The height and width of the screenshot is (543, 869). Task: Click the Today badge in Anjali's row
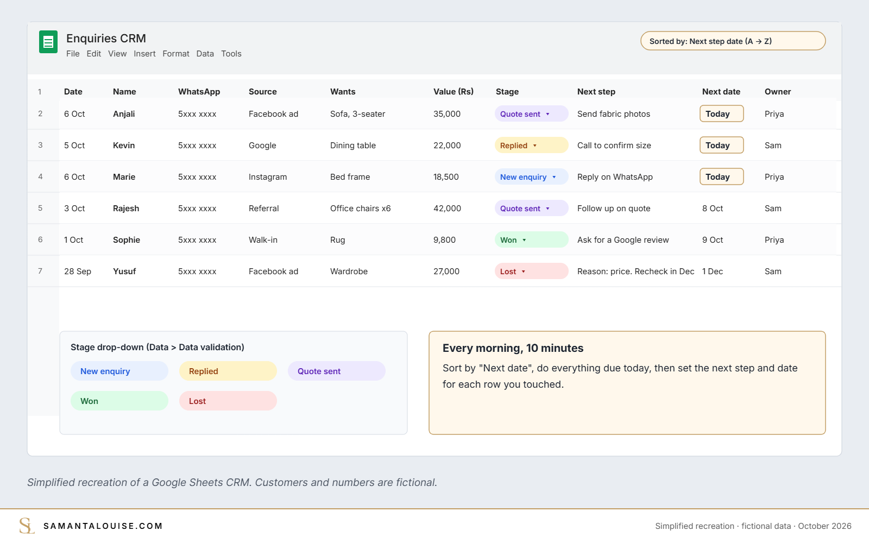click(x=721, y=114)
